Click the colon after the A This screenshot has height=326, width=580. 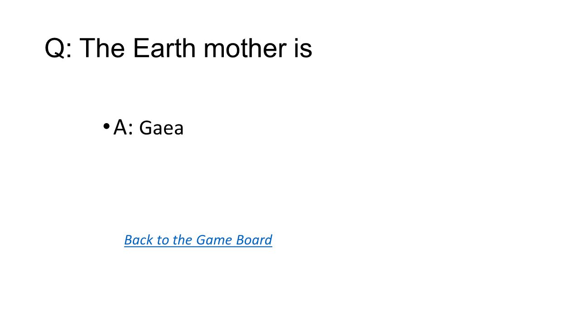click(130, 129)
